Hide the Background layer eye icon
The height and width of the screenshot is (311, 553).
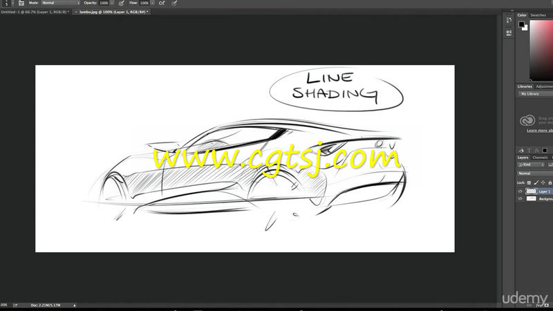coord(521,199)
